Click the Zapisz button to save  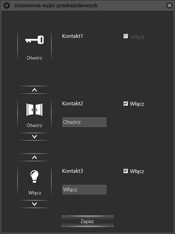point(87,221)
